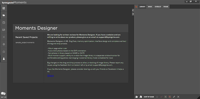Click the blue Share link
Screen dimensions: 200x99
[50, 76]
